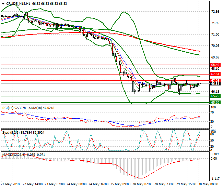Screen dimensions: 223x188
Task: Click the 70.05 value on the price scale
Action: tap(215, 46)
